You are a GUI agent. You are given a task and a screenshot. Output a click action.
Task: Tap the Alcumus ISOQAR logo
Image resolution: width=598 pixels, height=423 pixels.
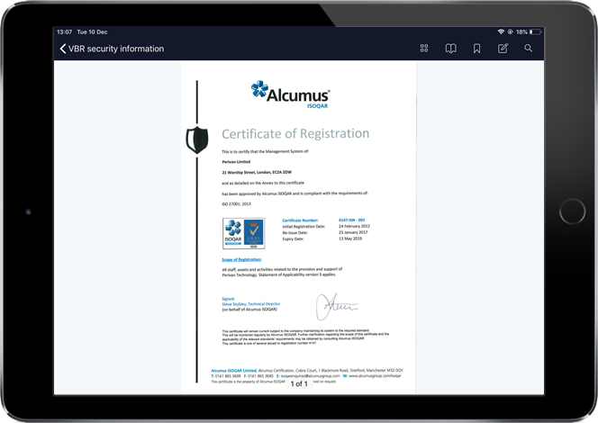[291, 94]
